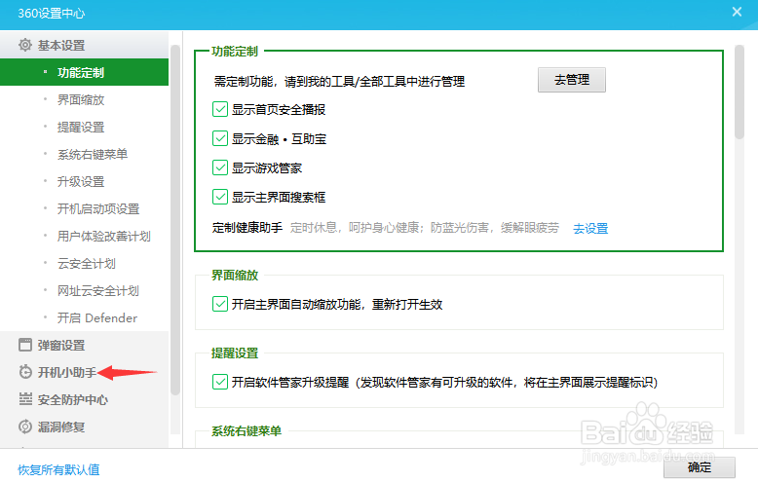
Task: Close the 360设置中心 window
Action: click(737, 12)
